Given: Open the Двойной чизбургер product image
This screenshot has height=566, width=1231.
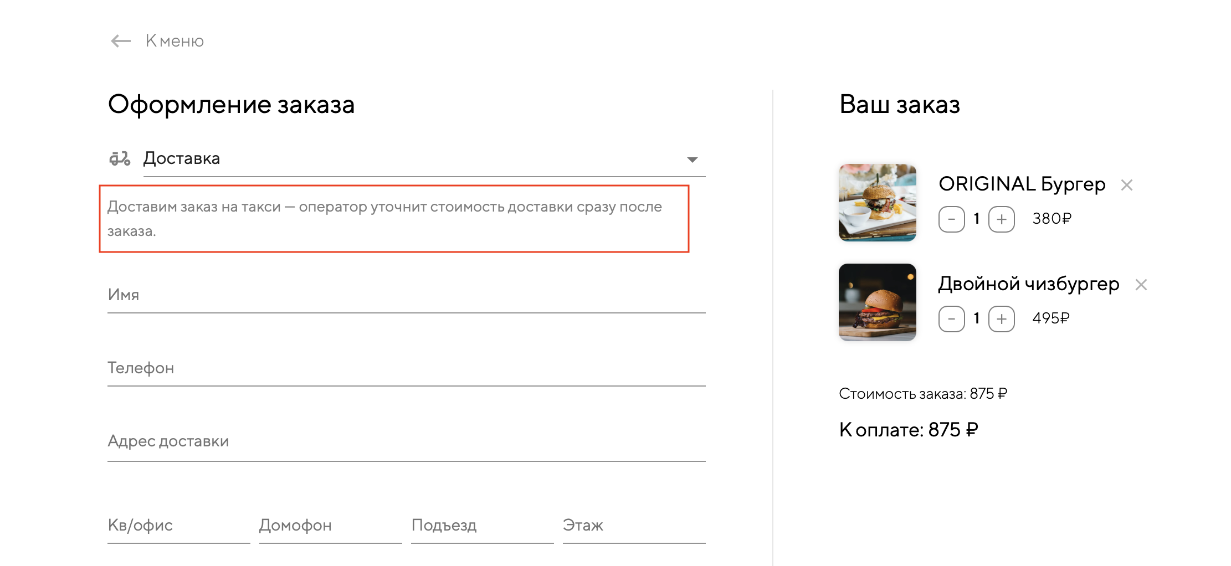Looking at the screenshot, I should [877, 302].
